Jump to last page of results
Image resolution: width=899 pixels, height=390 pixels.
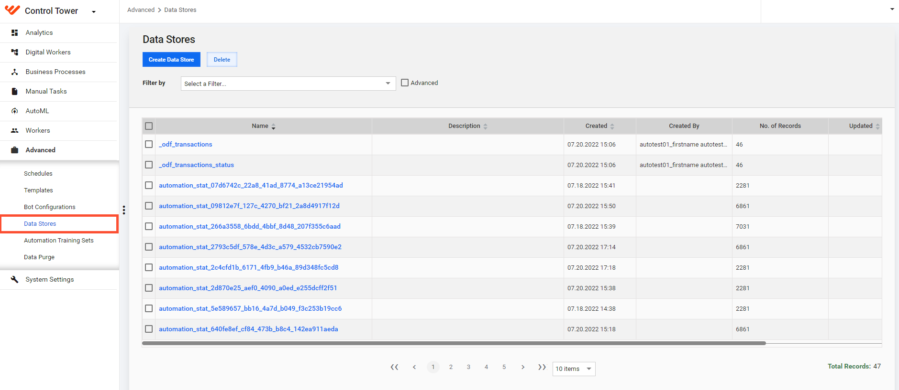[542, 367]
